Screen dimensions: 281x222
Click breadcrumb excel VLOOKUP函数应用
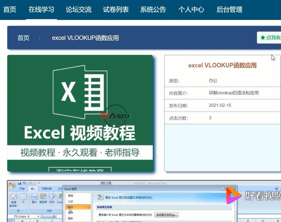(85, 38)
